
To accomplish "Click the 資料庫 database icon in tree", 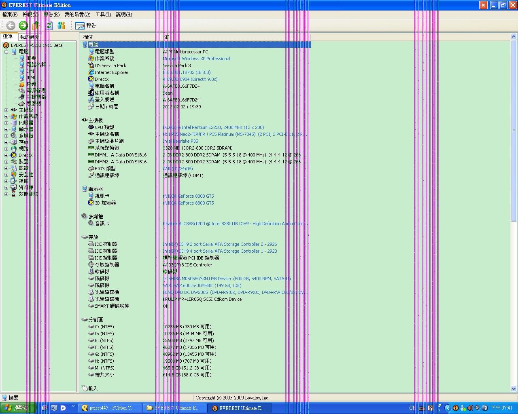I will (x=14, y=188).
